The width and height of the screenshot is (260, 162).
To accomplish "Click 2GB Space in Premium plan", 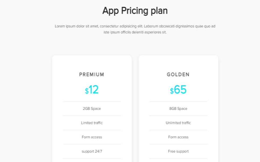I will (x=92, y=109).
